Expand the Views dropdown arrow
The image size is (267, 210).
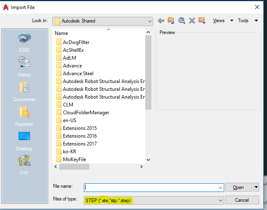click(232, 21)
